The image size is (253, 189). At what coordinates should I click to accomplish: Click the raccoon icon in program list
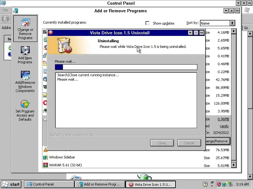click(x=45, y=87)
